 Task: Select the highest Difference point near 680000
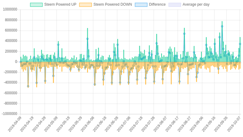coord(222,26)
